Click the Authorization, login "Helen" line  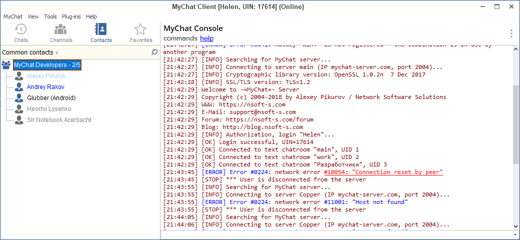tap(248, 134)
